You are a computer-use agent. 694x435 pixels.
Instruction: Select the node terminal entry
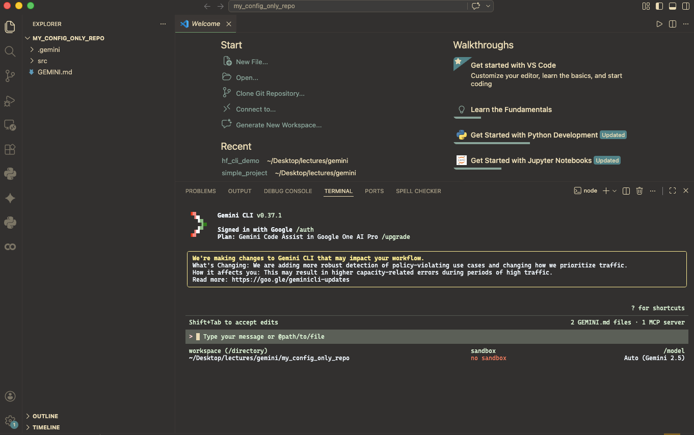pos(585,191)
